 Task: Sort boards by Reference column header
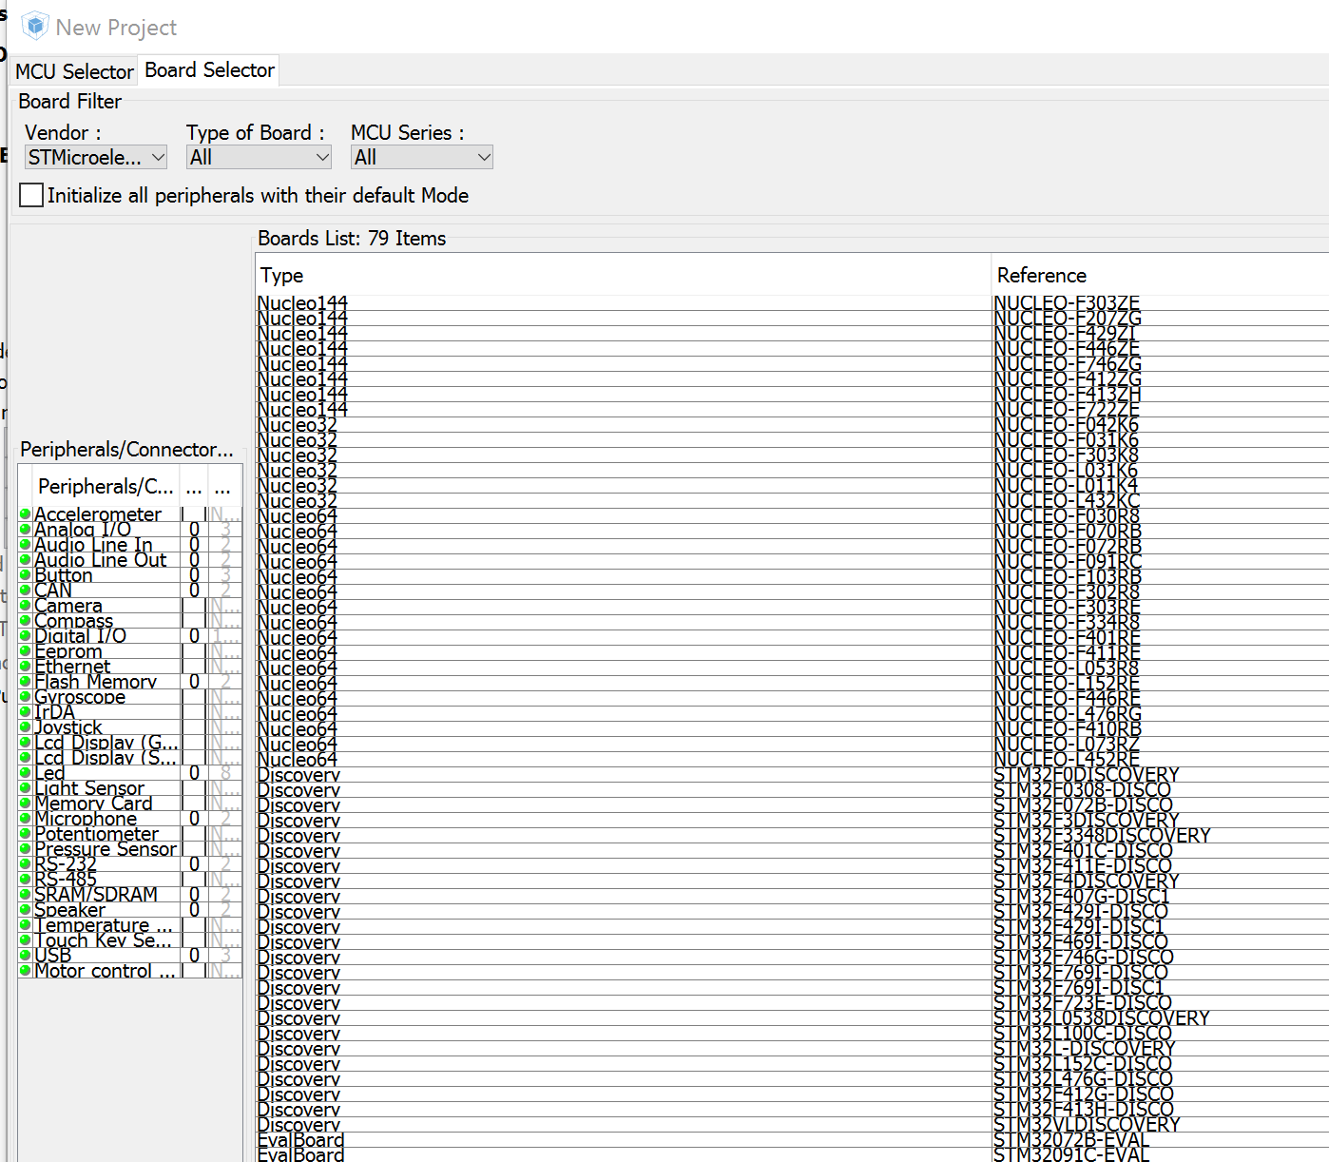pos(1160,276)
